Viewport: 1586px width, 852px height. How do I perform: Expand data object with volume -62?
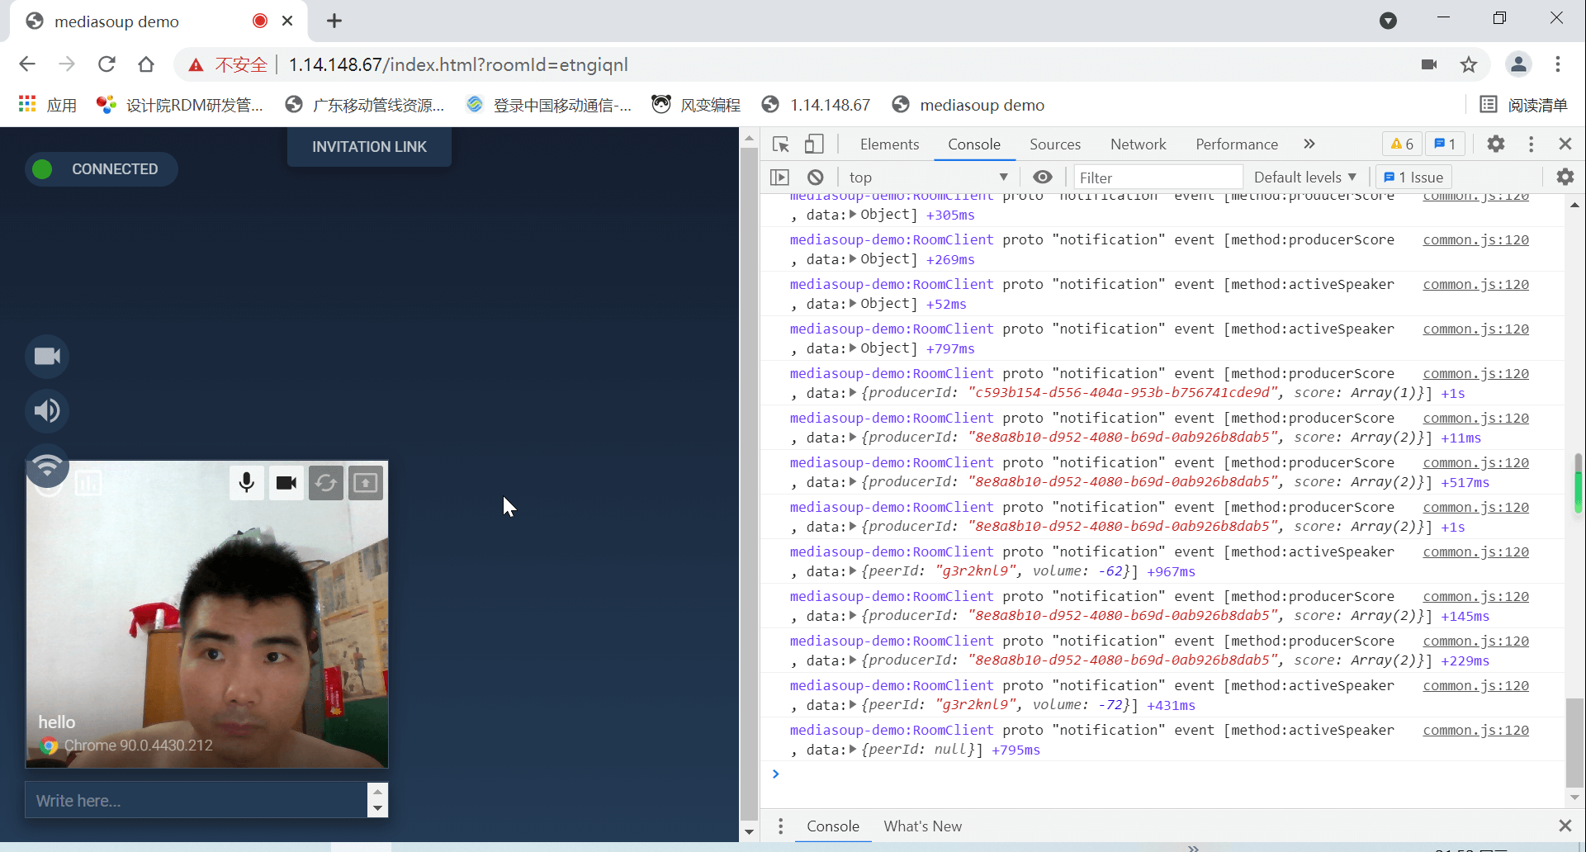click(x=853, y=571)
